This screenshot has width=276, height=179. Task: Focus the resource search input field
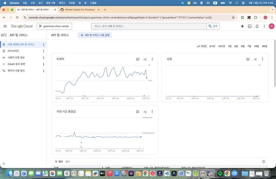(x=149, y=26)
